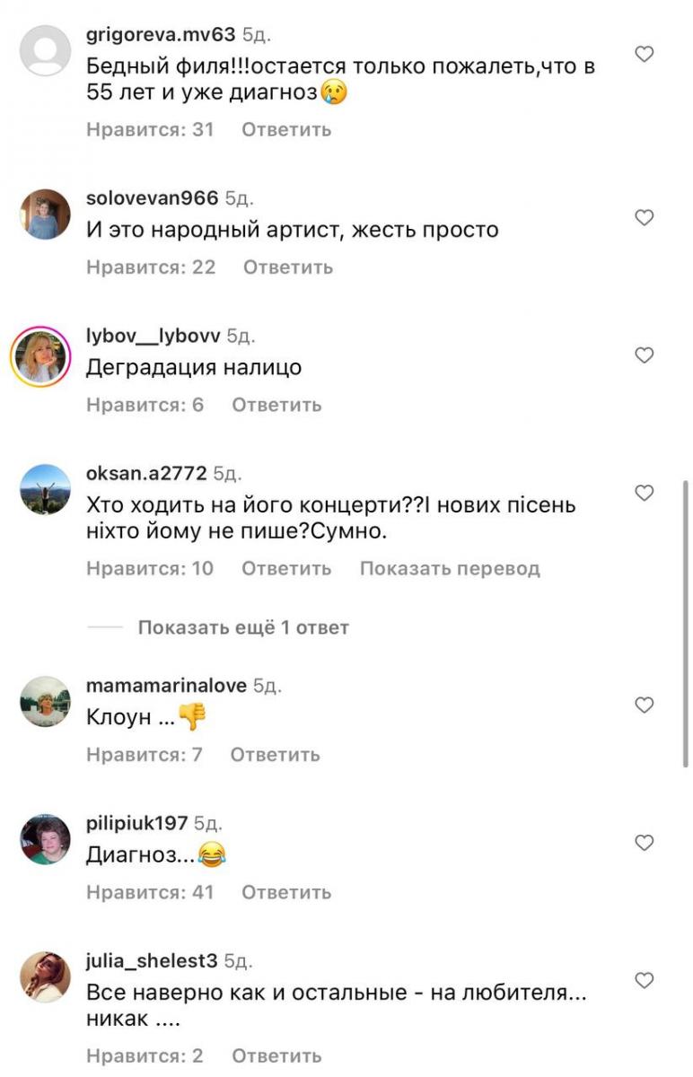Viewport: 693px width, 1077px height.
Task: Like julia_shelest3's comment with the heart
Action: point(644,981)
